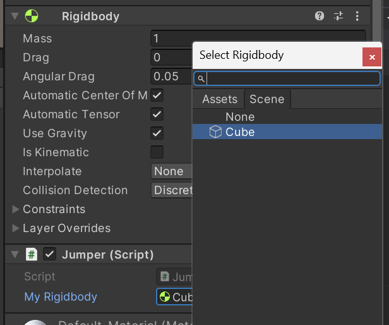Select None in the object list
Screen dimensions: 389x325
(287, 117)
